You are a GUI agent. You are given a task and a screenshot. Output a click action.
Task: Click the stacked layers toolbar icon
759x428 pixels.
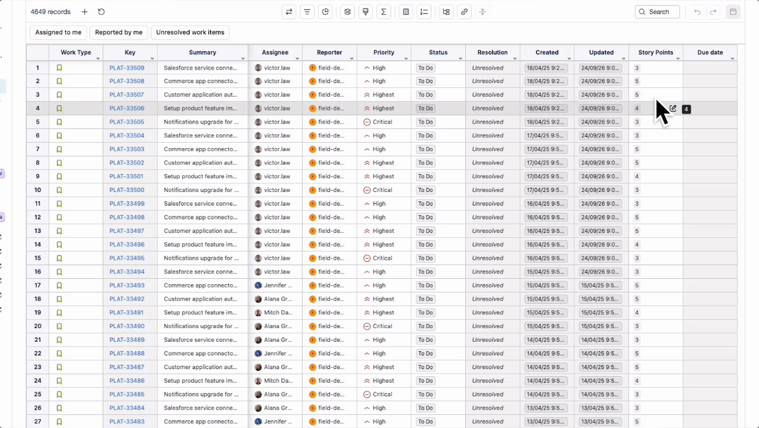347,12
